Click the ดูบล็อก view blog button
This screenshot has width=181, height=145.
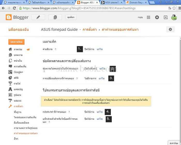71,17
